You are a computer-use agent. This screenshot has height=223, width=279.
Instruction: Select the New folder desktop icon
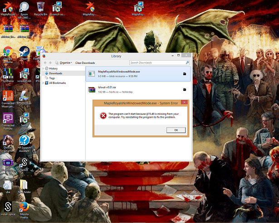coord(24,187)
